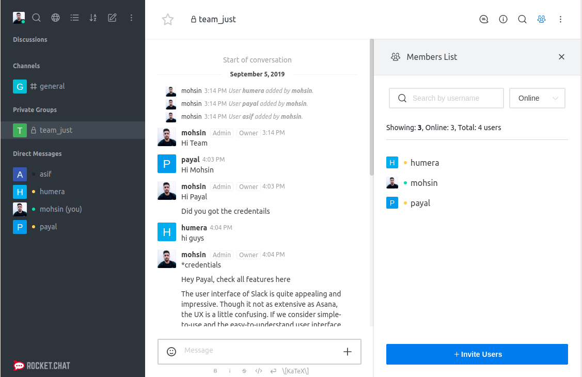Open the emoji picker in message box
This screenshot has width=582, height=377.
point(171,352)
